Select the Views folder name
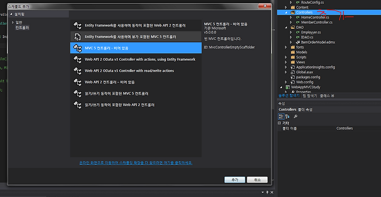The height and width of the screenshot is (197, 381). pos(301,62)
